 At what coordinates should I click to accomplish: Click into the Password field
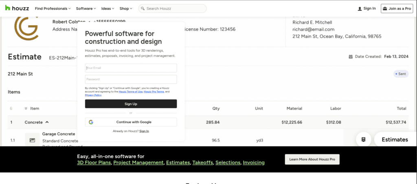(x=131, y=79)
